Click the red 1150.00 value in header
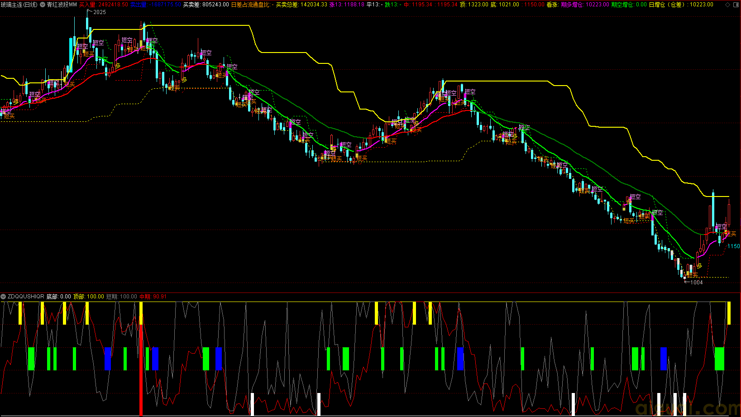741x417 pixels. (534, 5)
